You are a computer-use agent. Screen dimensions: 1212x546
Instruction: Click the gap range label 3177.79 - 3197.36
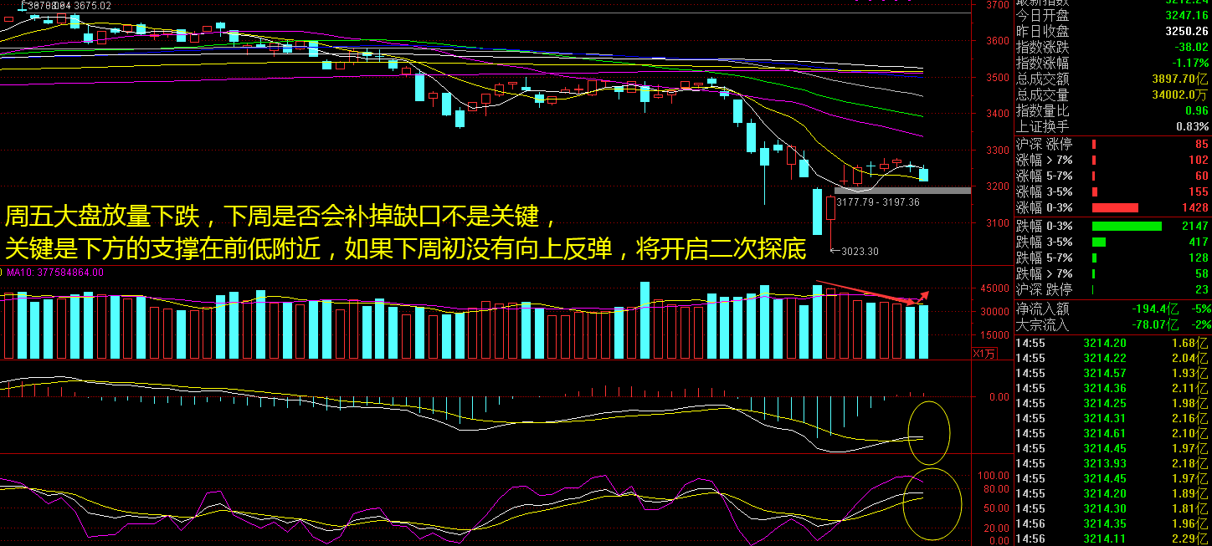tap(878, 202)
